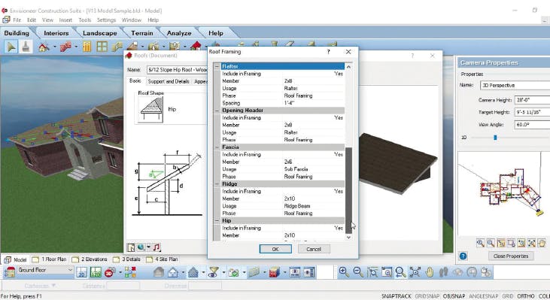The height and width of the screenshot is (300, 550).
Task: Collapse the Fascia section
Action: 217,147
